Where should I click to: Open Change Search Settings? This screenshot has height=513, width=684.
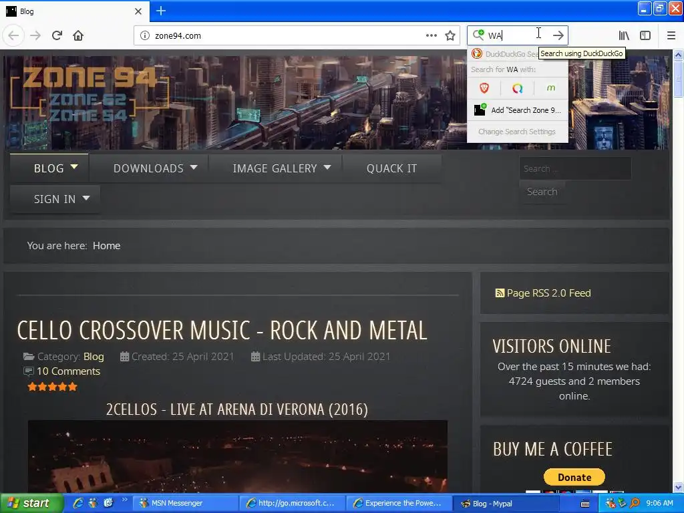coord(517,132)
